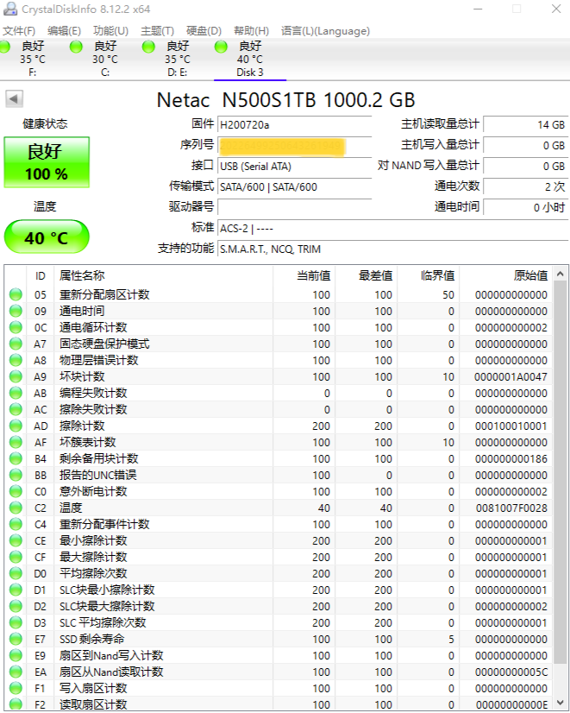Open the 主题(T) menu
Screen dimensions: 570x713
pyautogui.click(x=157, y=31)
